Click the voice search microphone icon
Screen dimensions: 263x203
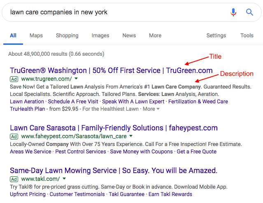233,12
